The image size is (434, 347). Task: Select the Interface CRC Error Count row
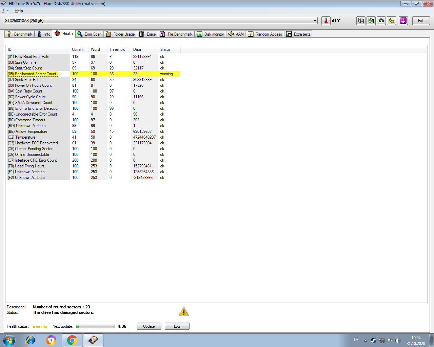(94, 160)
